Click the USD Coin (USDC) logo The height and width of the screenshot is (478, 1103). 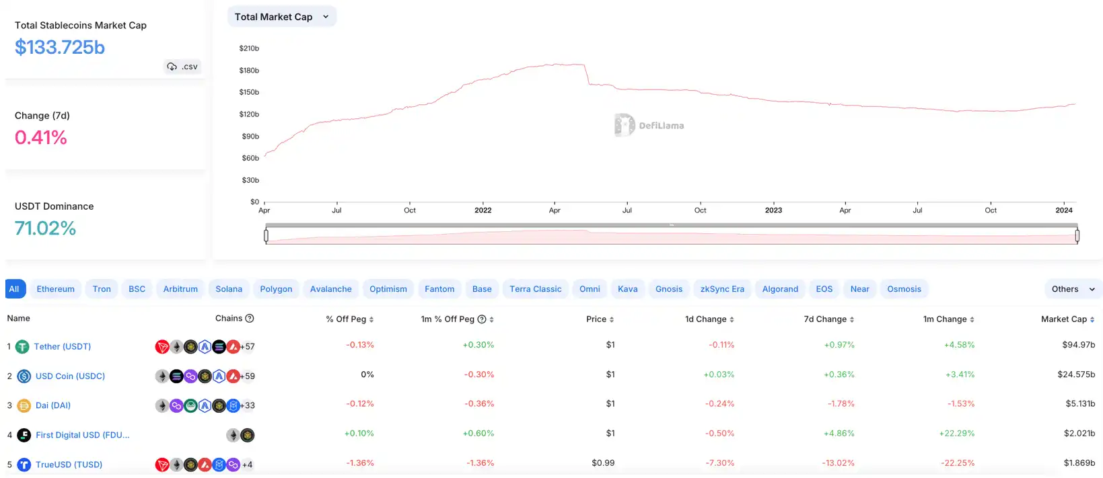coord(24,376)
